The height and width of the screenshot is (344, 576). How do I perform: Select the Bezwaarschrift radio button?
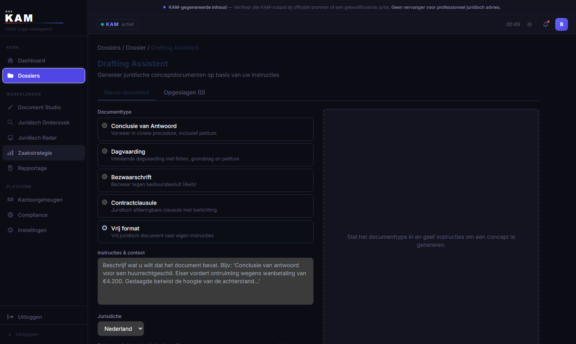pyautogui.click(x=105, y=177)
